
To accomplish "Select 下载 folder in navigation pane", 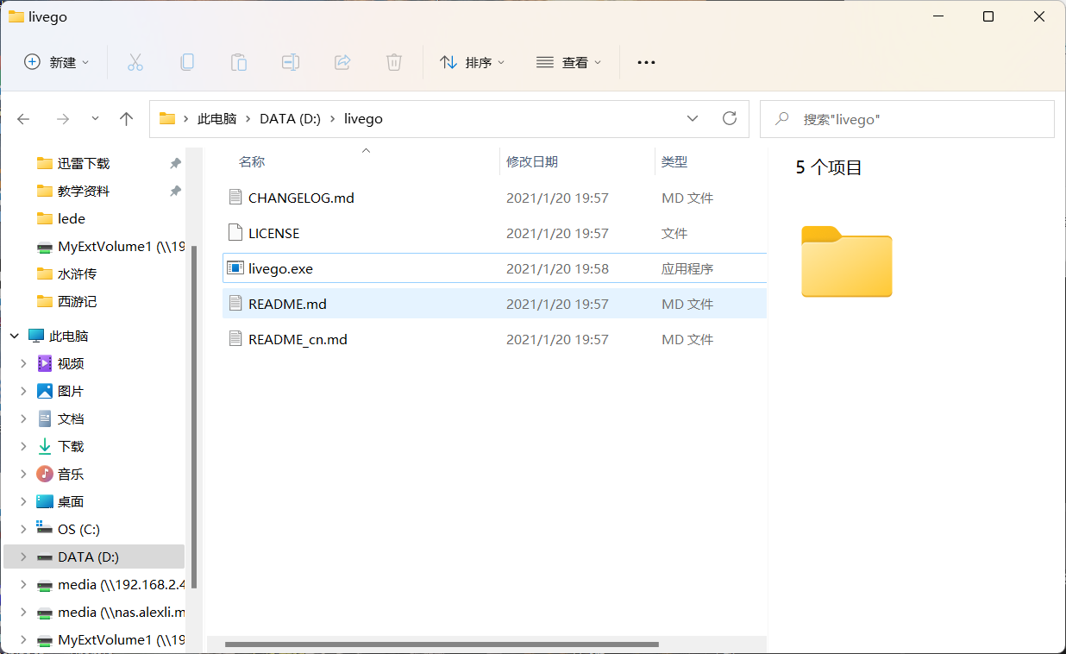I will pyautogui.click(x=71, y=446).
